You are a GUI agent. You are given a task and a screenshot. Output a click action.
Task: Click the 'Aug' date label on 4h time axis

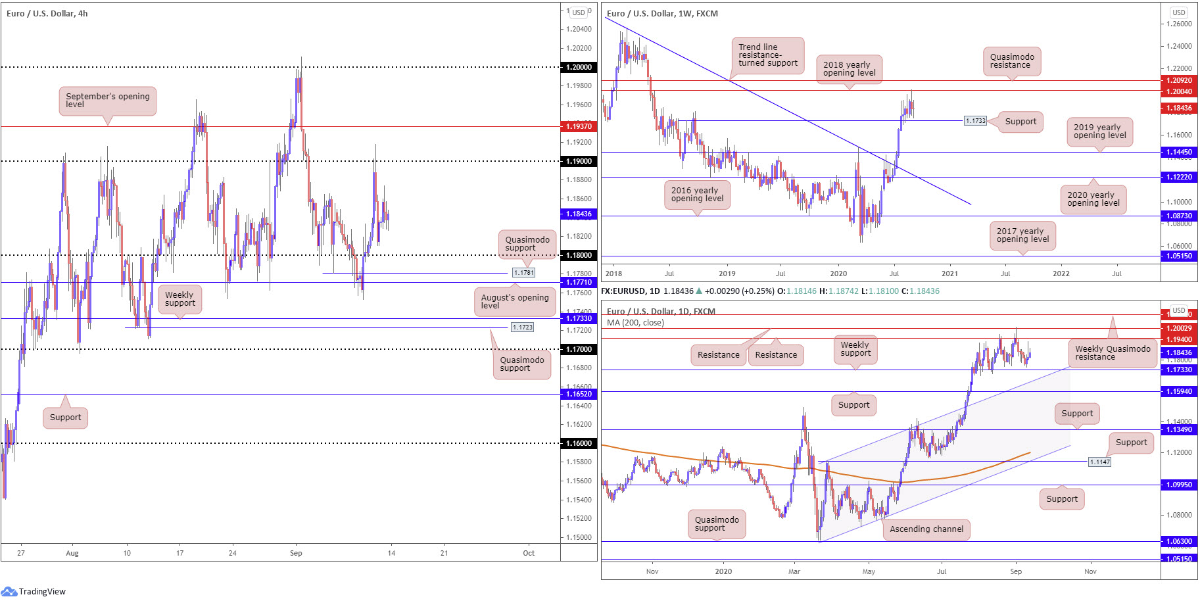pos(72,553)
